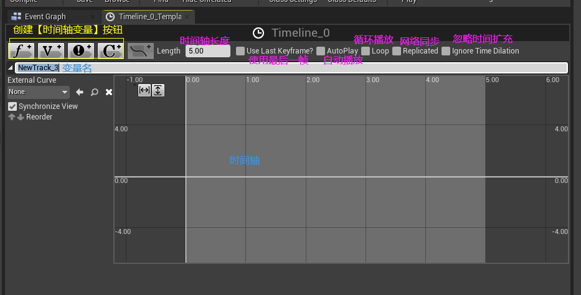Click the 3.00 label on time ruler
Screen dimensions: 581x295
click(373, 80)
